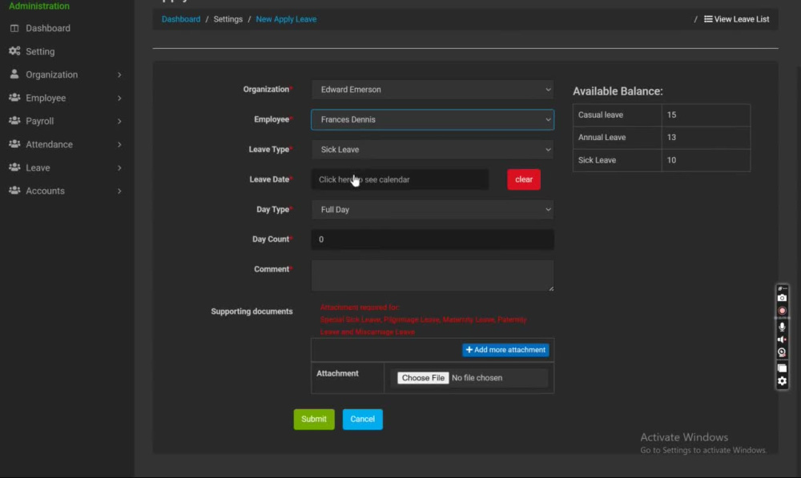Open the Employee dropdown showing Frances Dennis
Screen dimensions: 801x478
click(433, 119)
